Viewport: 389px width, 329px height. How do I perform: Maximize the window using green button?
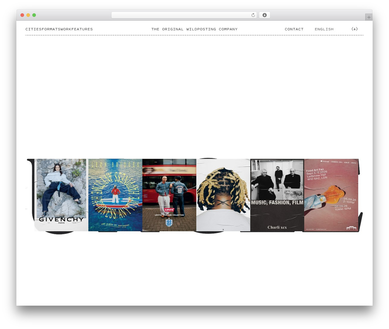(34, 15)
